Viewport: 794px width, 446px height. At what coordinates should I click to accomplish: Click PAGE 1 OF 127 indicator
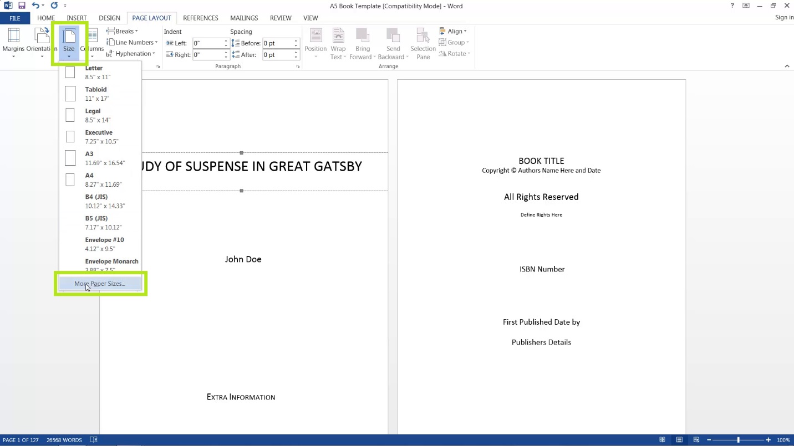21,440
